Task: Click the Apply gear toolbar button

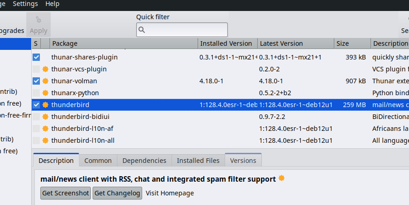Action: pyautogui.click(x=39, y=24)
